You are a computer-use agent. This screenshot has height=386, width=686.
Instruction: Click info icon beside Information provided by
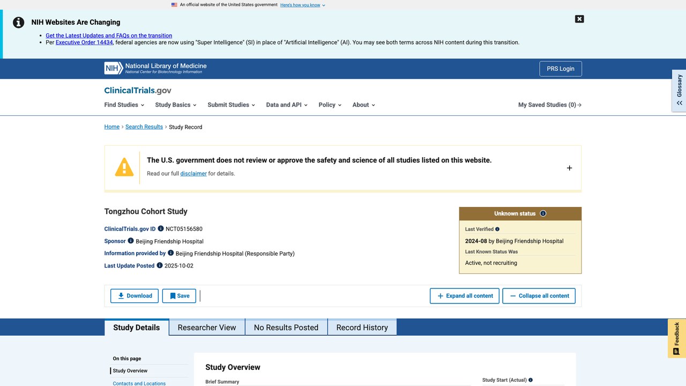(171, 253)
